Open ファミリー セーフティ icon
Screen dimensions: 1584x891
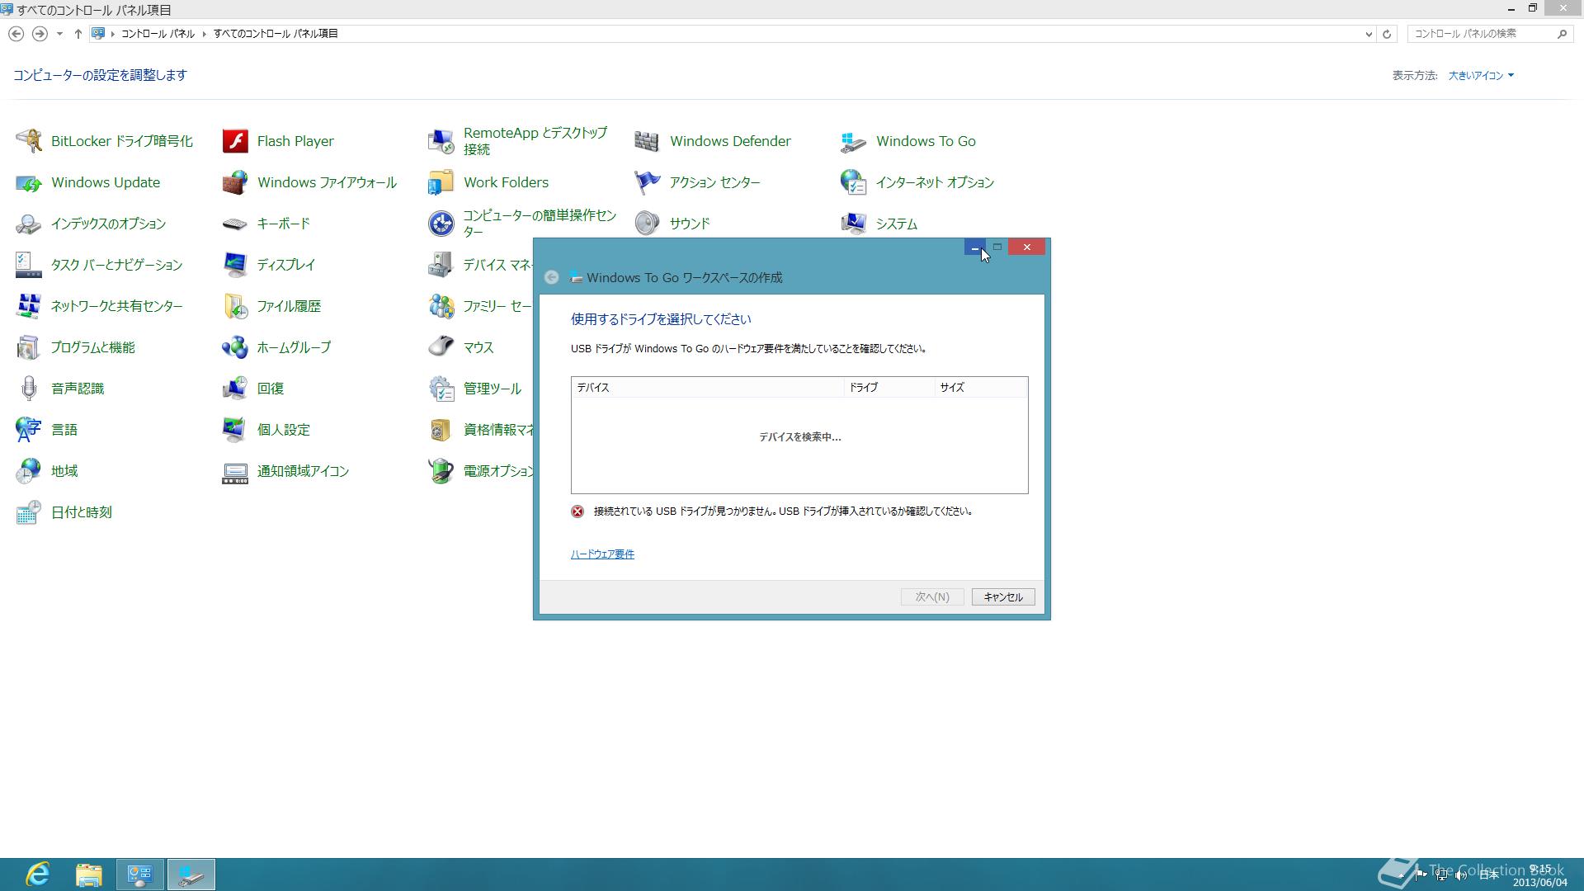pyautogui.click(x=441, y=306)
